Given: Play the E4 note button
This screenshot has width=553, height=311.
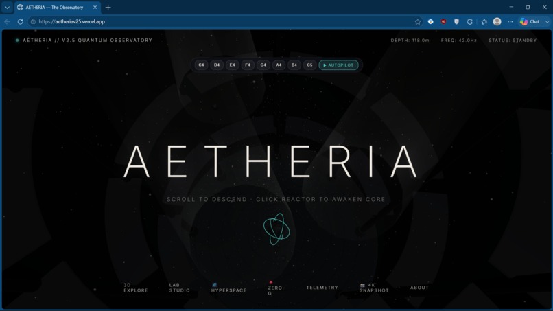Looking at the screenshot, I should 232,65.
